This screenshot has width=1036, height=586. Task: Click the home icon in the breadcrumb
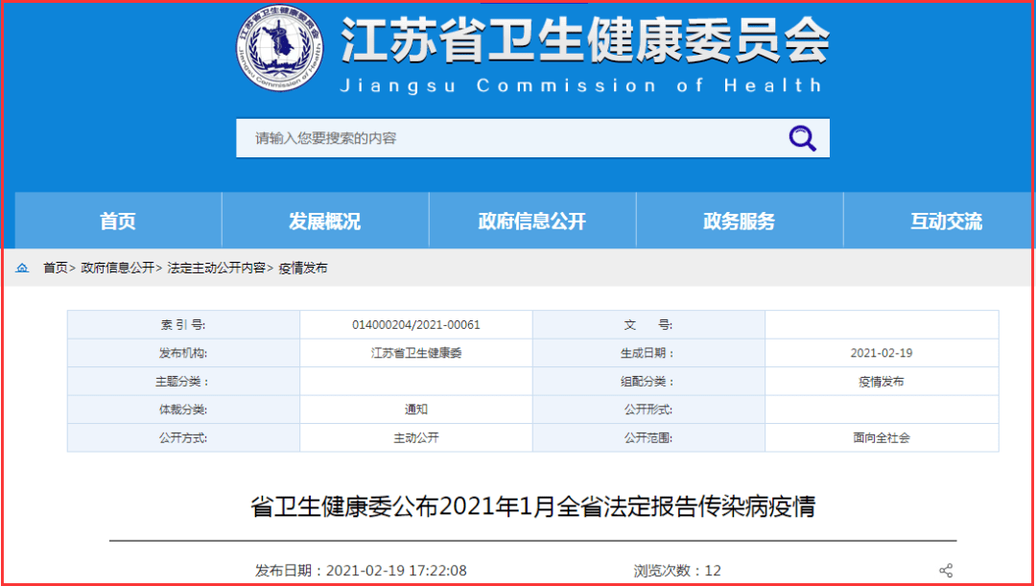[22, 269]
